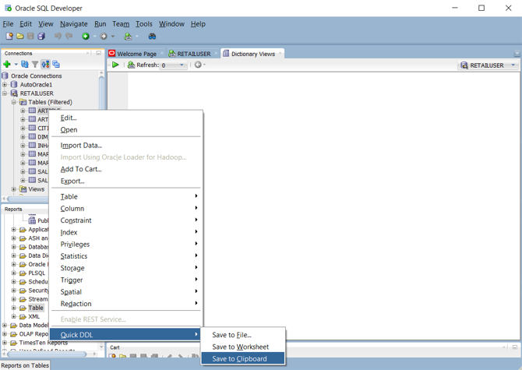Viewport: 522px width, 370px height.
Task: Select the Table folder in Reports tree
Action: [x=36, y=308]
